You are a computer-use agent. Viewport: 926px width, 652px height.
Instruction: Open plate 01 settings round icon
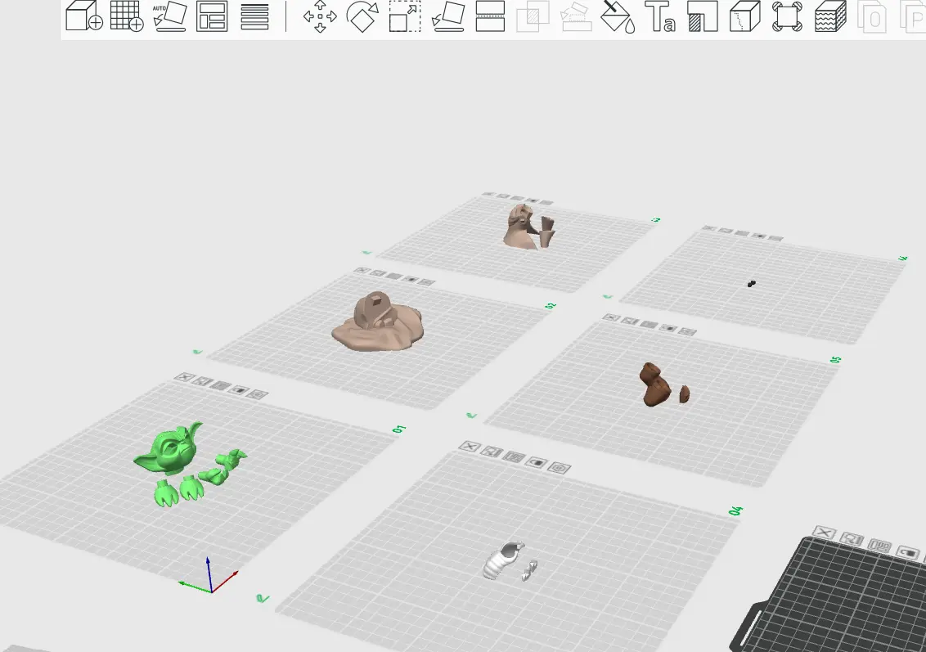pos(258,394)
